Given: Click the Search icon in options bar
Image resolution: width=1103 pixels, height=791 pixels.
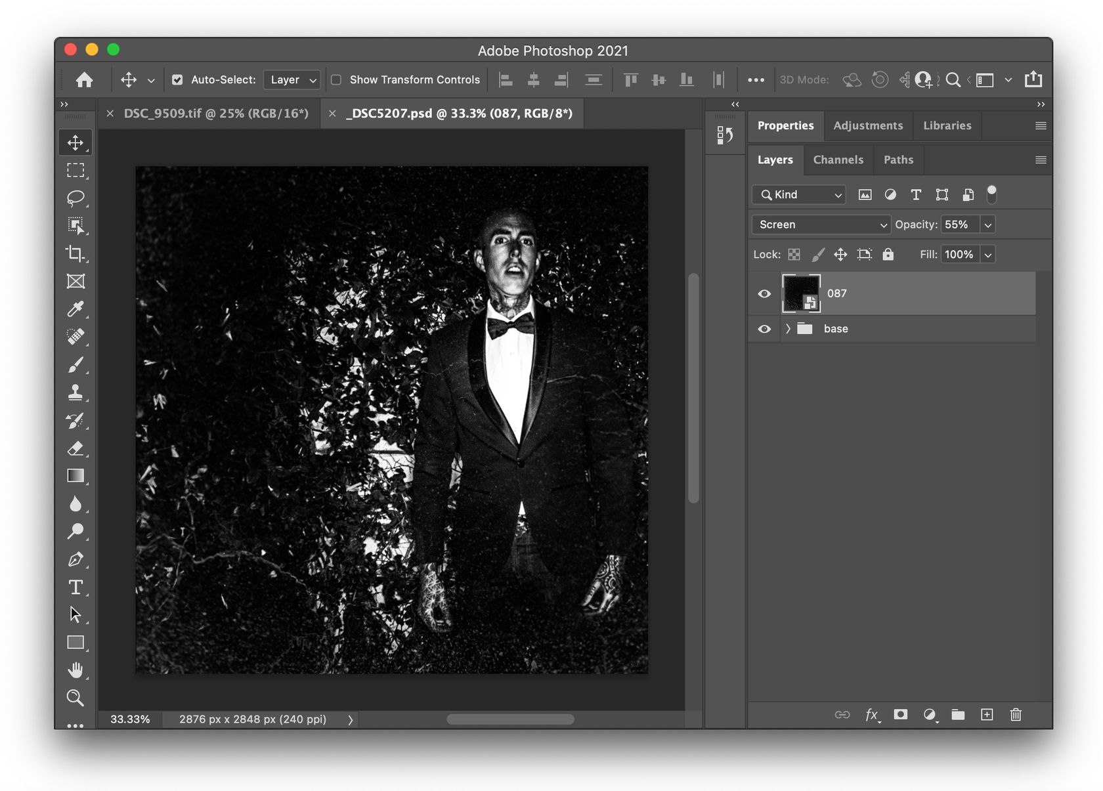Looking at the screenshot, I should (x=953, y=80).
